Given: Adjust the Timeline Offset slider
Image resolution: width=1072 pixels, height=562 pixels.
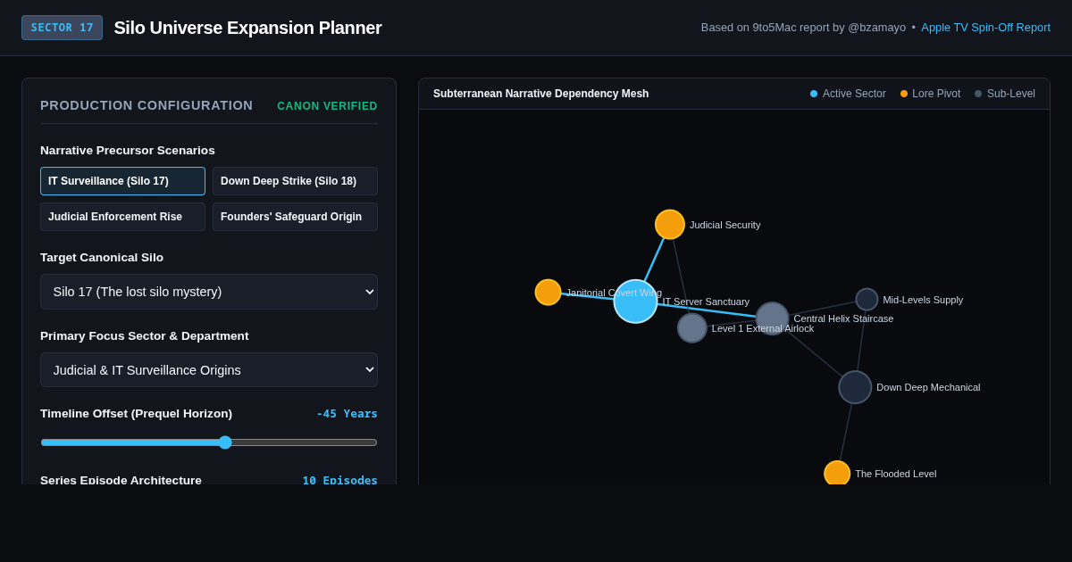Looking at the screenshot, I should pos(209,442).
